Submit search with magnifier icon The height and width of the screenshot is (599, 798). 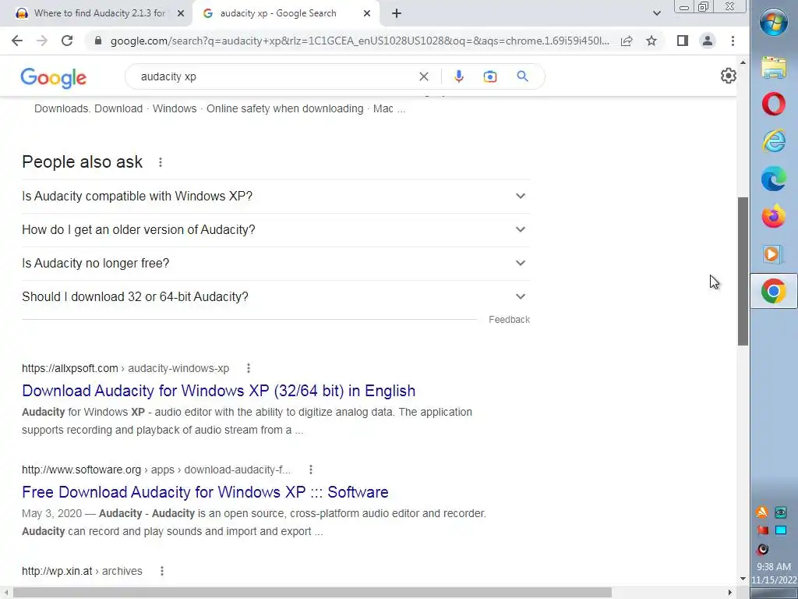click(x=522, y=76)
